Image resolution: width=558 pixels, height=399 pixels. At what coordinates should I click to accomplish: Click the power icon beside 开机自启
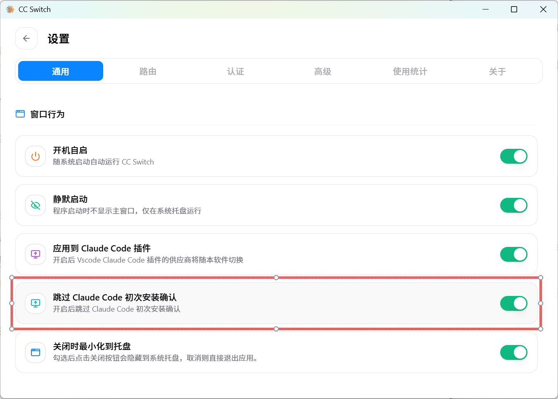click(35, 156)
